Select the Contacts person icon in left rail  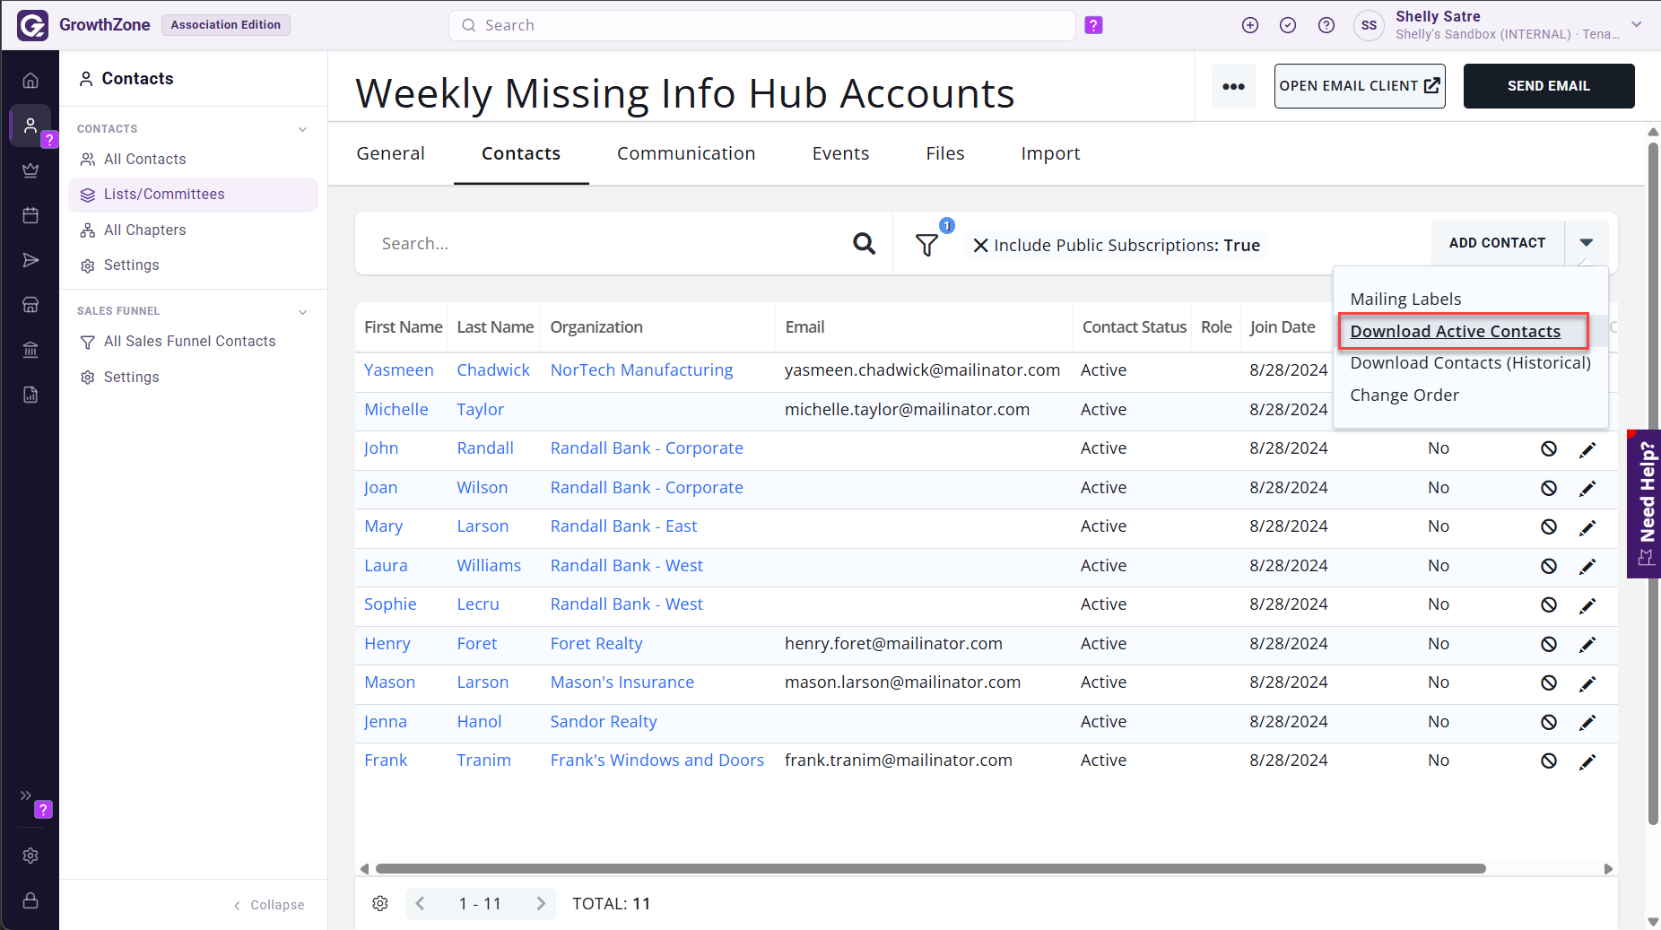click(x=30, y=126)
